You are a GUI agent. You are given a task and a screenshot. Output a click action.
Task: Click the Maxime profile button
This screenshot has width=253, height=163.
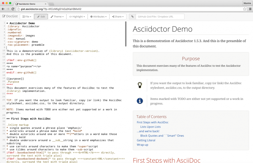point(247,3)
